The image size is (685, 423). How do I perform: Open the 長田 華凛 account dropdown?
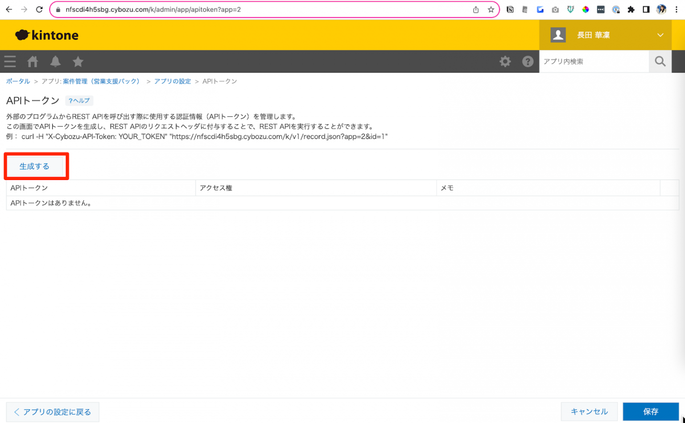[x=607, y=35]
